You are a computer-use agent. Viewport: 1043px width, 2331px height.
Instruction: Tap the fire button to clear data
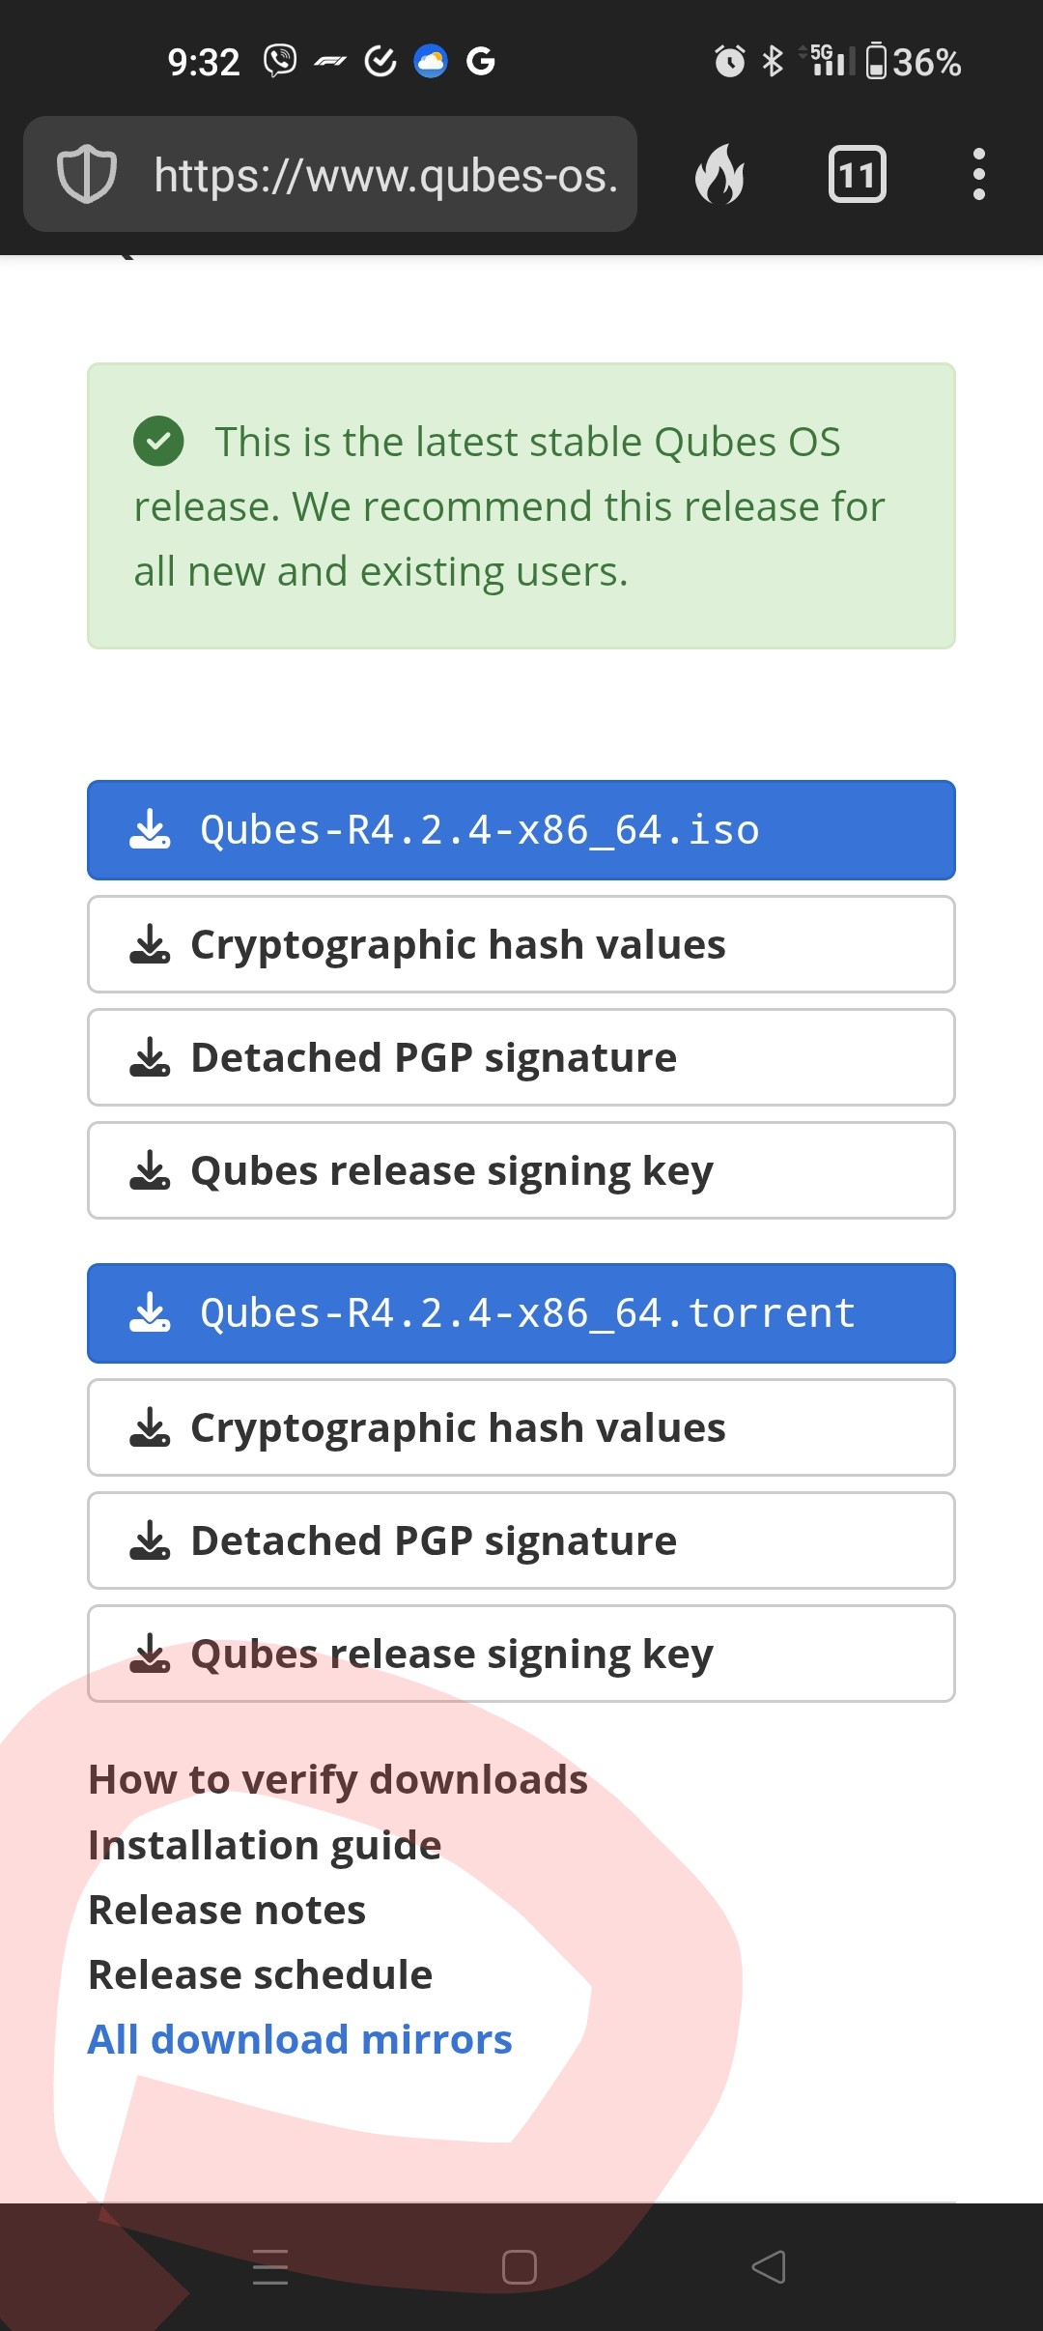720,174
